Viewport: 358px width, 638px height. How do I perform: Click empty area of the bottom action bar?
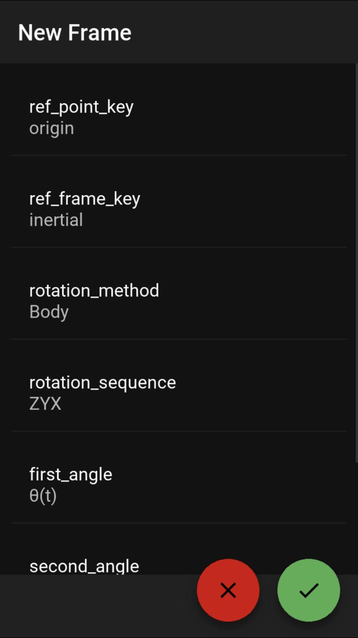click(95, 605)
